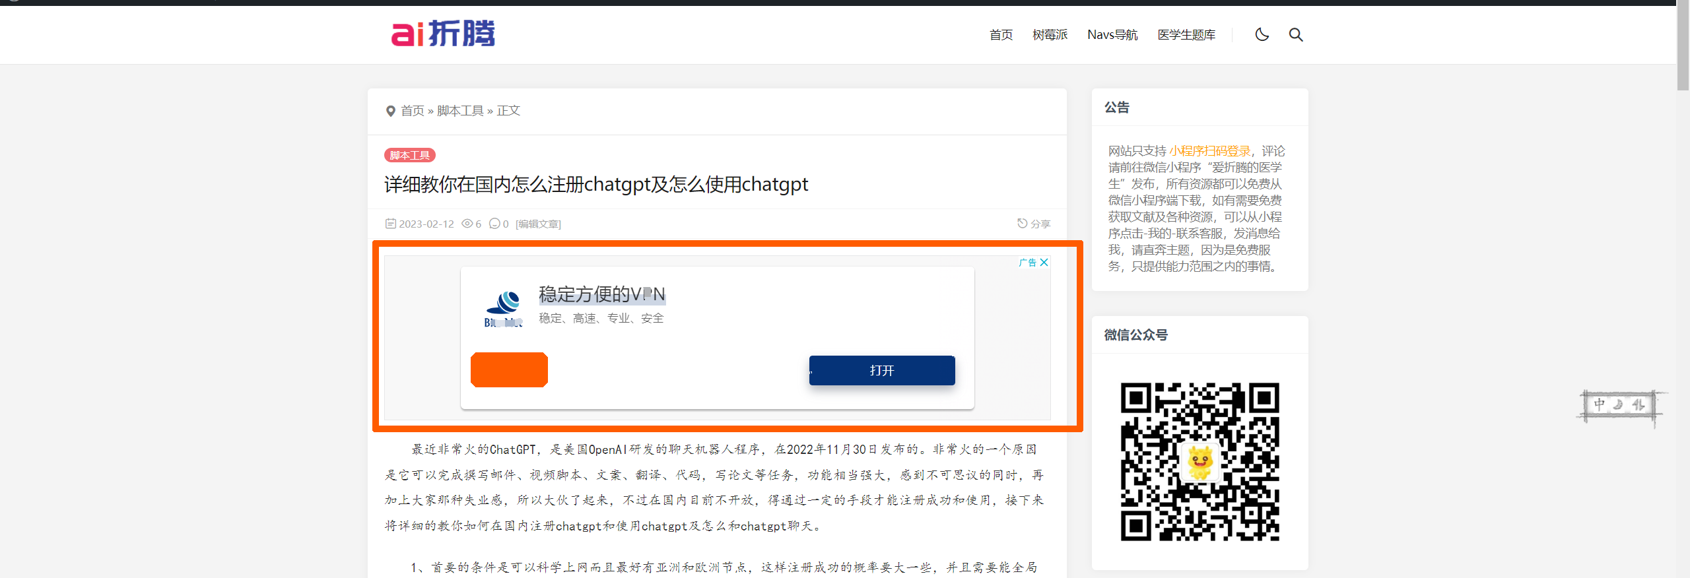Click the page vertical scrollbar thumb
This screenshot has height=578, width=1690.
(x=1683, y=46)
